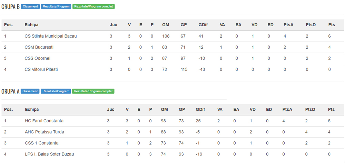The width and height of the screenshot is (345, 163).
Task: Open Rezultate/Program for Grupa A
Action: tap(56, 91)
